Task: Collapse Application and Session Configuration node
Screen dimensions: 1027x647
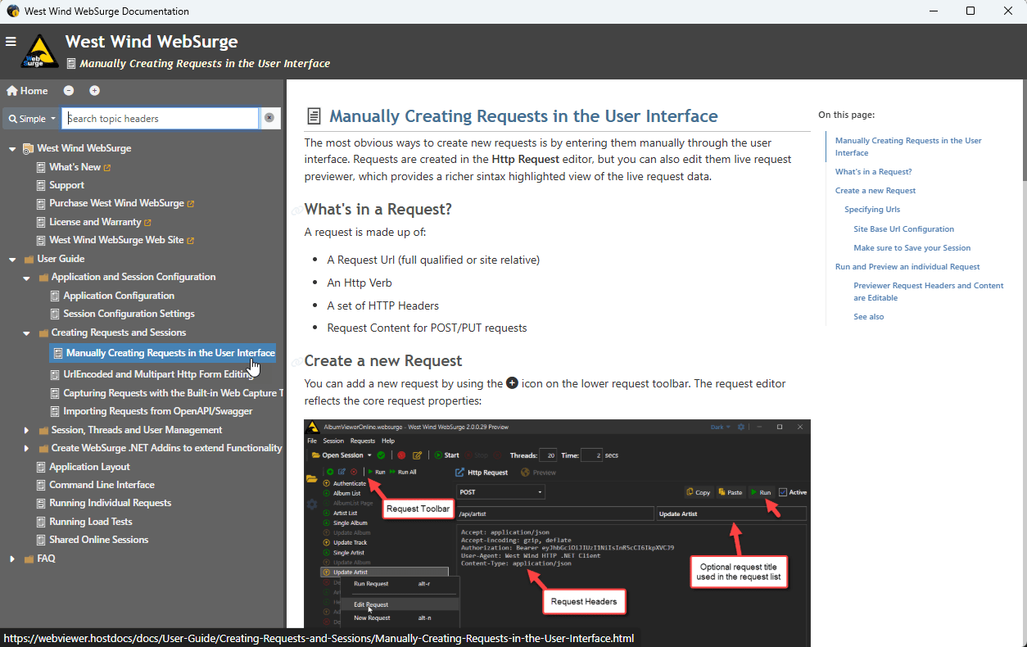Action: 26,278
